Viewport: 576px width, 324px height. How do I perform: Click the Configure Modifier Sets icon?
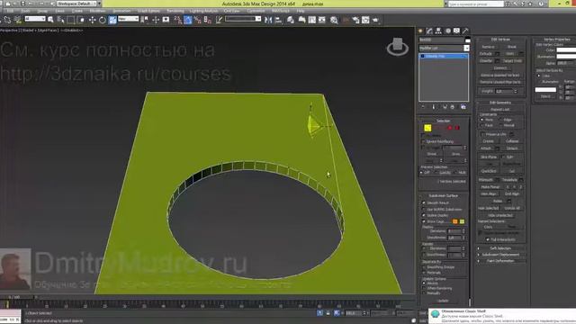(x=463, y=107)
